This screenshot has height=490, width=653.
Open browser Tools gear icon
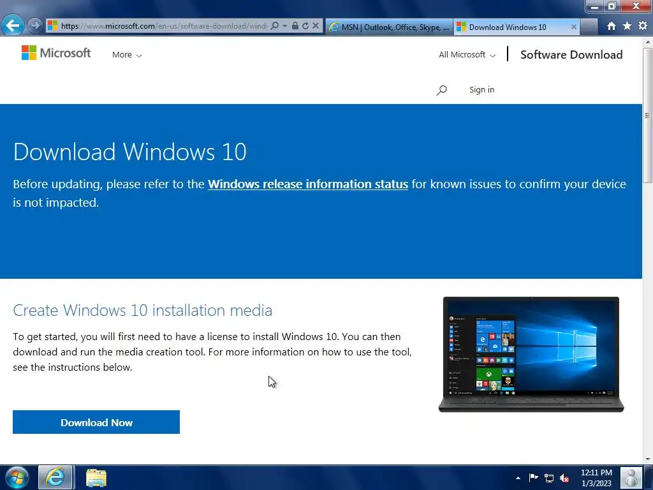[643, 26]
